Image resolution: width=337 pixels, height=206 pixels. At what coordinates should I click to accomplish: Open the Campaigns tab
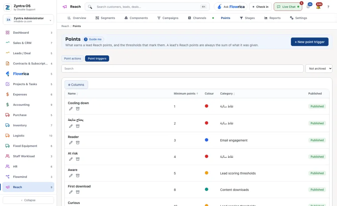click(x=168, y=18)
